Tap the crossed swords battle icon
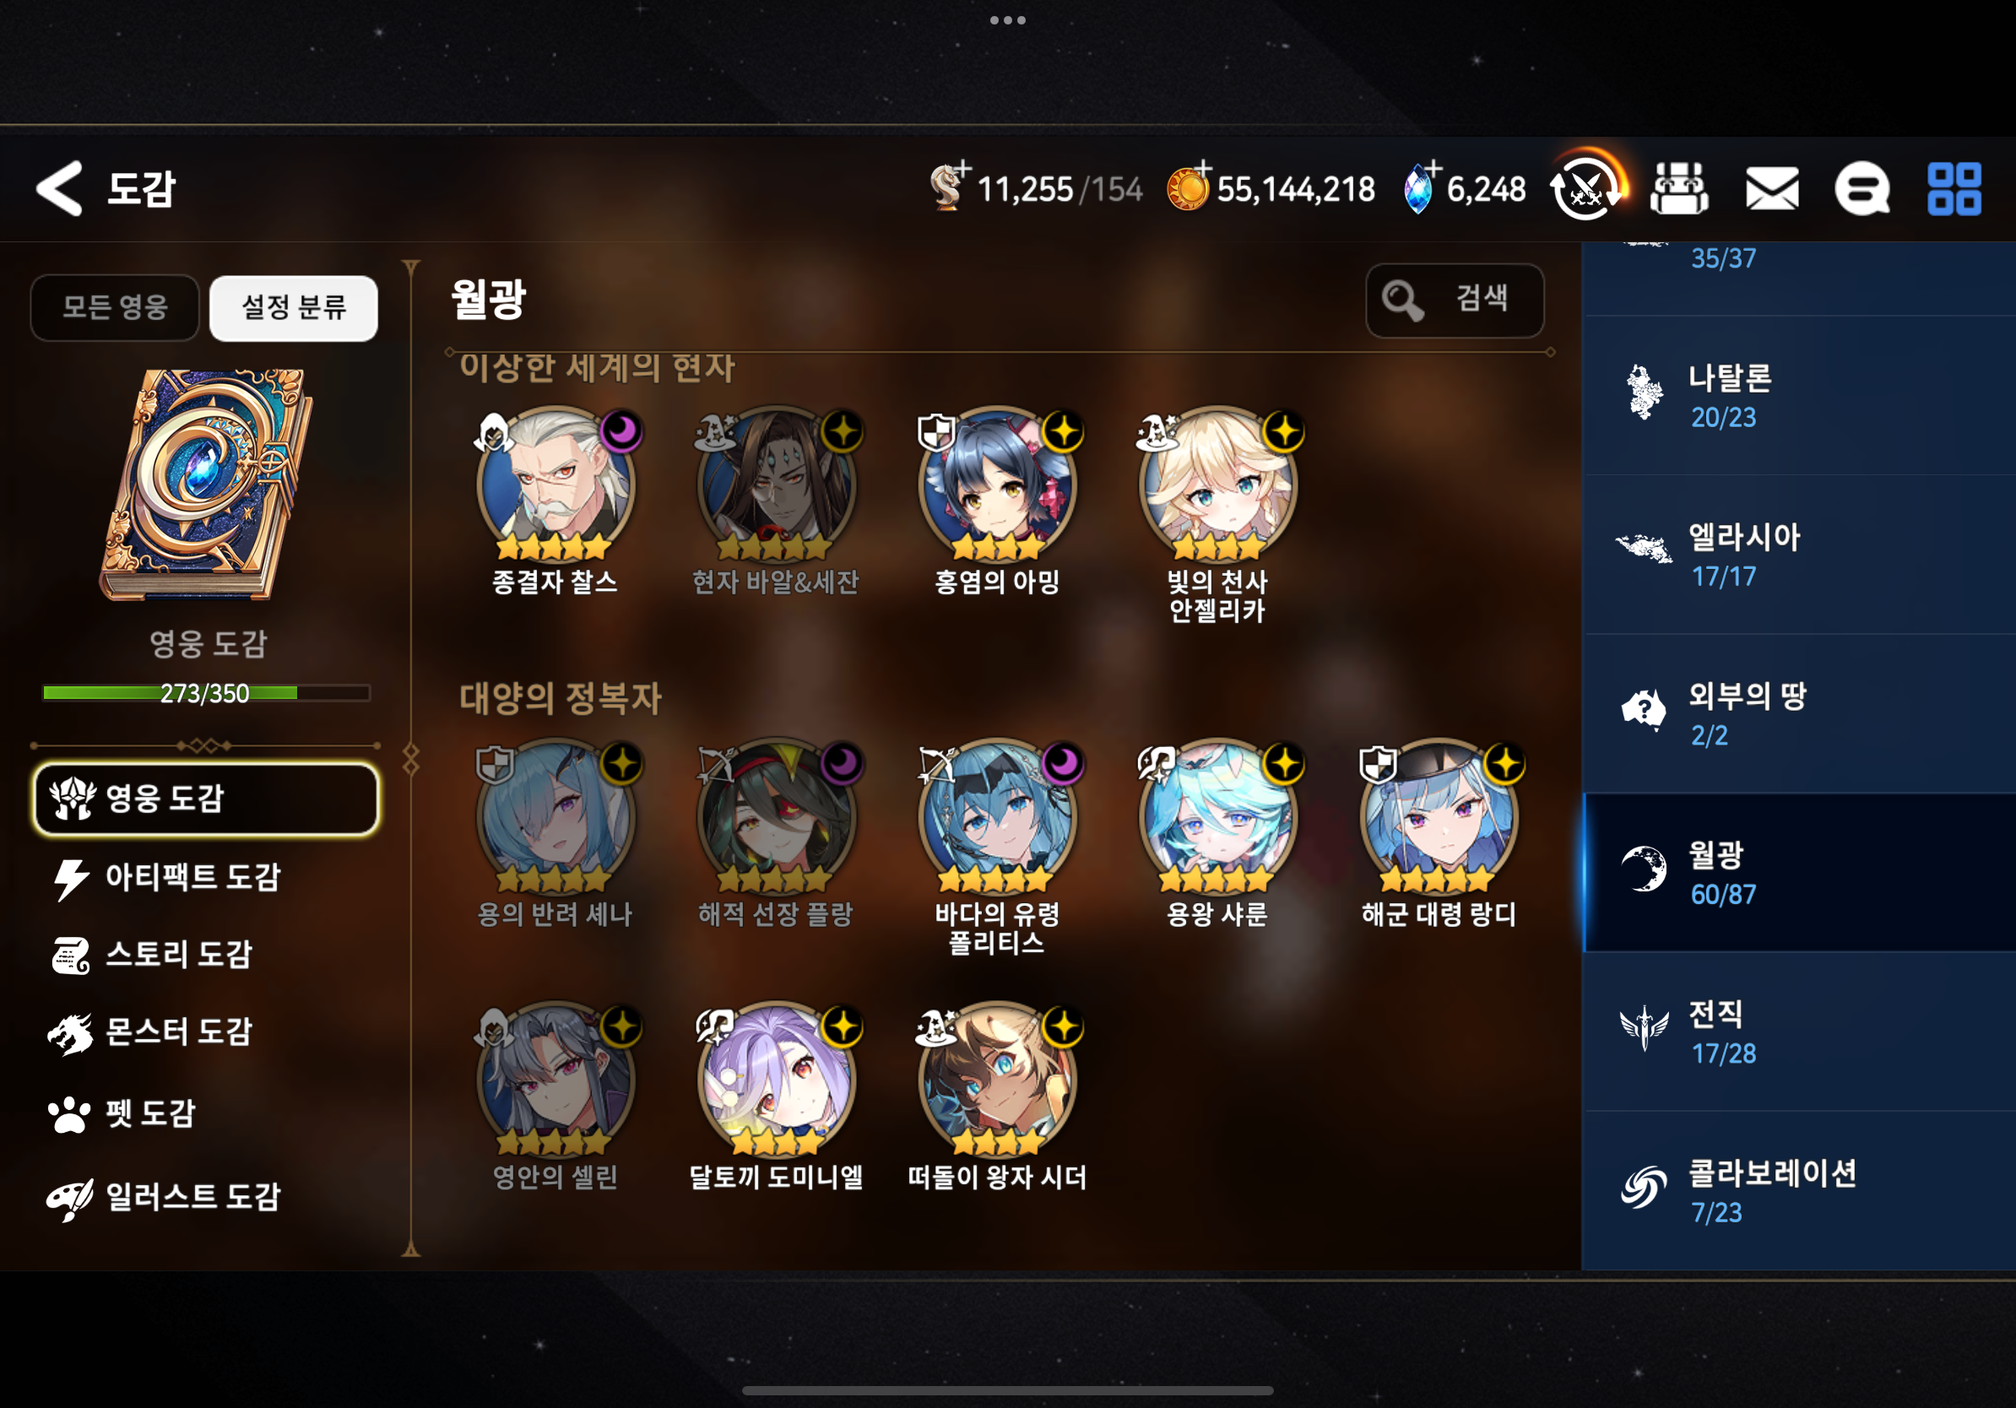The width and height of the screenshot is (2016, 1408). click(1585, 186)
